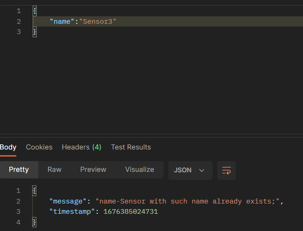Click the "name" key in request body

[x=62, y=21]
